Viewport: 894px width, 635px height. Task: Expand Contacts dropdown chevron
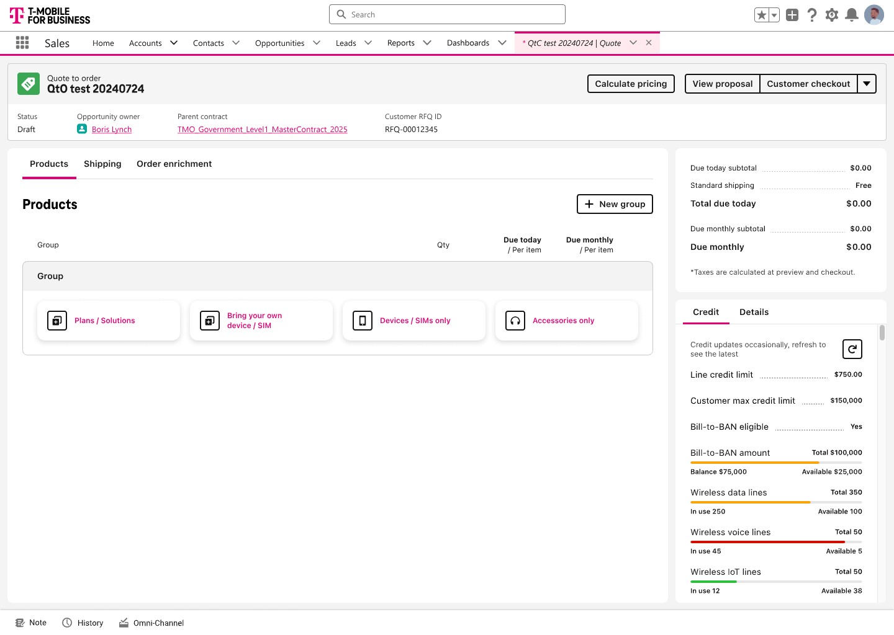[236, 43]
